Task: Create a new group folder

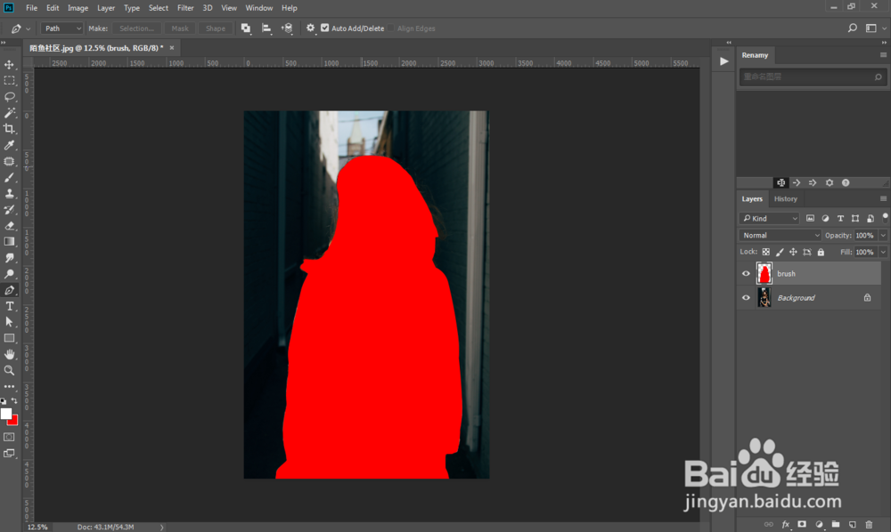Action: (836, 525)
